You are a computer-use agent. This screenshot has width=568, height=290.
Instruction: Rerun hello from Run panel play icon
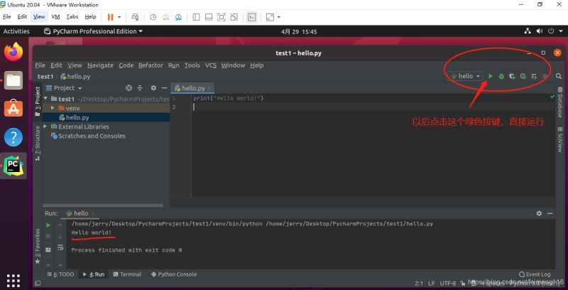[x=48, y=225]
